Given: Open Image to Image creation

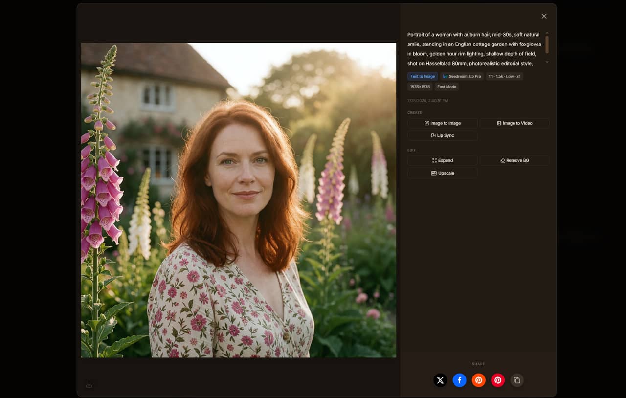Looking at the screenshot, I should 443,123.
